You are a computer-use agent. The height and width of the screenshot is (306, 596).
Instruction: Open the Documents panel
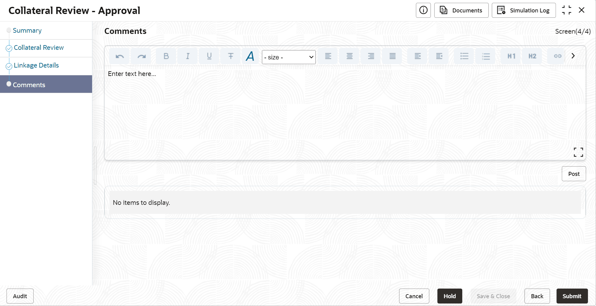pyautogui.click(x=461, y=10)
